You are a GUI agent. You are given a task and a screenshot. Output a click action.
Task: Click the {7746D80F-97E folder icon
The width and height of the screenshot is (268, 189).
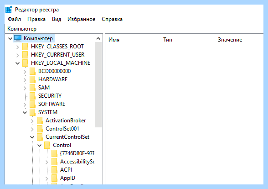[54, 153]
